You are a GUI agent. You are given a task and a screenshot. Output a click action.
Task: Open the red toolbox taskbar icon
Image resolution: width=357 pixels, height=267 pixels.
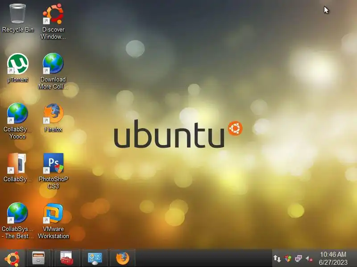click(66, 258)
